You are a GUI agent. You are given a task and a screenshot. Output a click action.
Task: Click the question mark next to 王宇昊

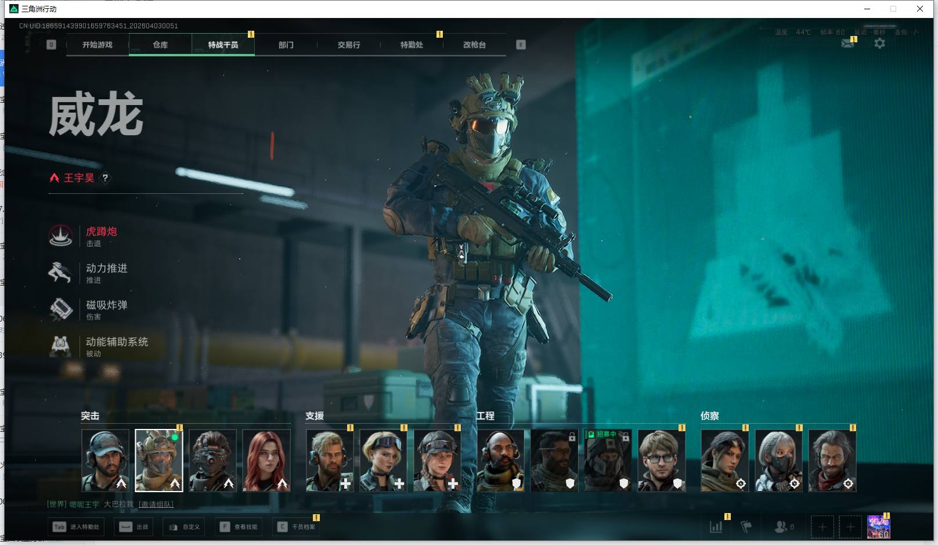(x=105, y=178)
